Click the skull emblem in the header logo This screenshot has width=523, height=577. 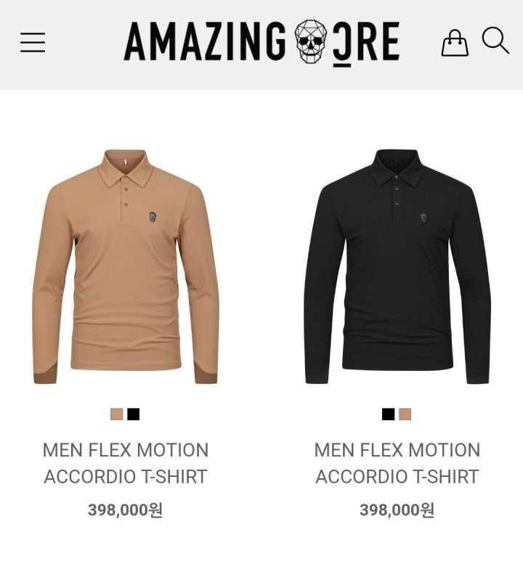click(310, 41)
